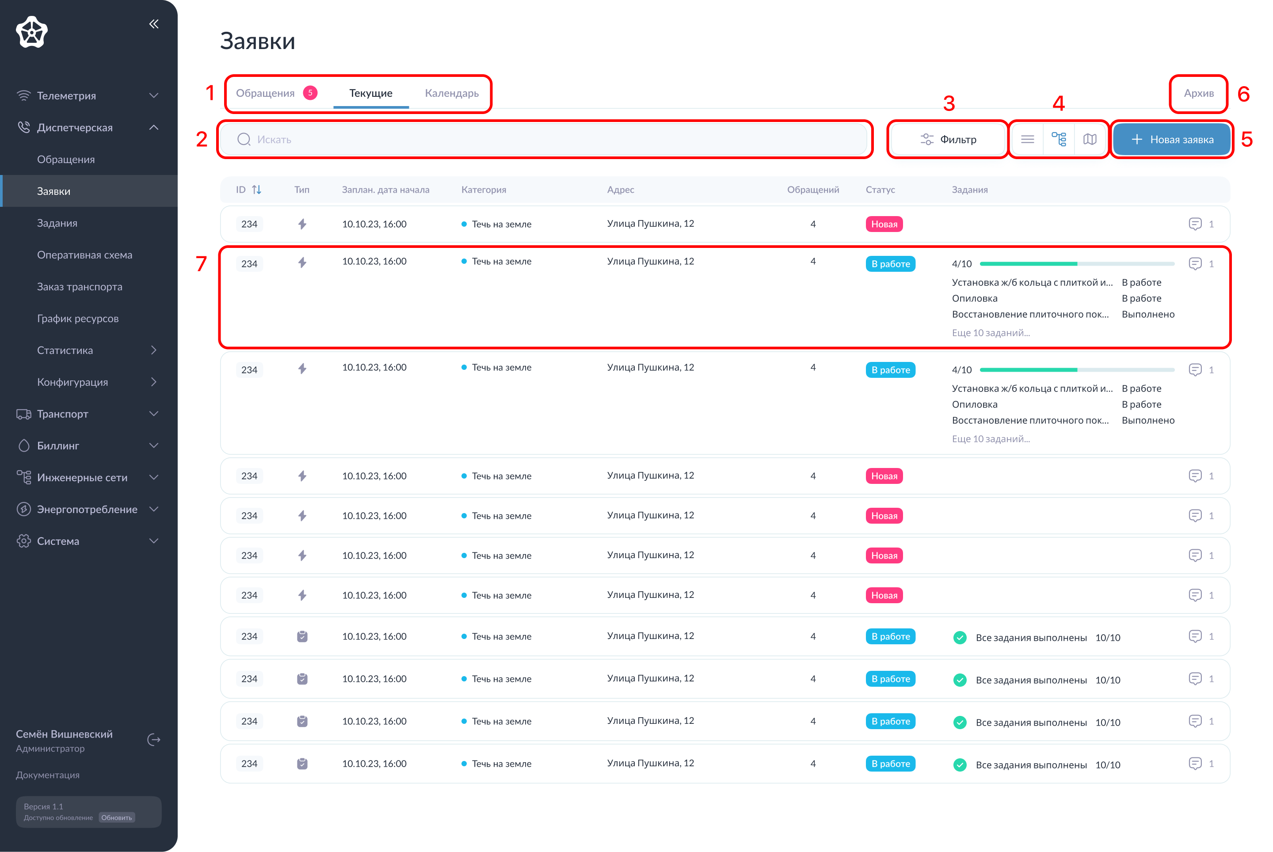This screenshot has height=852, width=1273.
Task: Switch to map view icon
Action: pyautogui.click(x=1090, y=140)
